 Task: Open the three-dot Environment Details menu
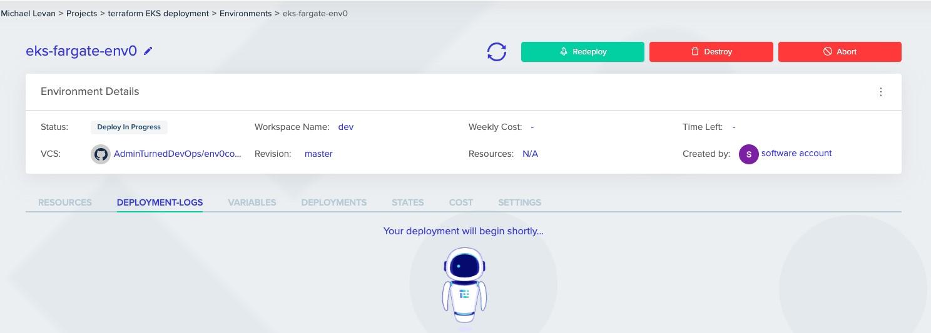coord(881,92)
